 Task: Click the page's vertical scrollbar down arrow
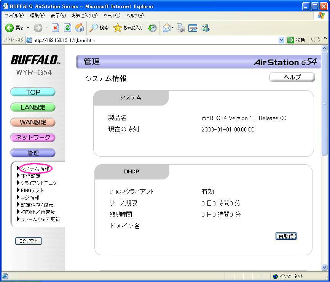click(325, 268)
